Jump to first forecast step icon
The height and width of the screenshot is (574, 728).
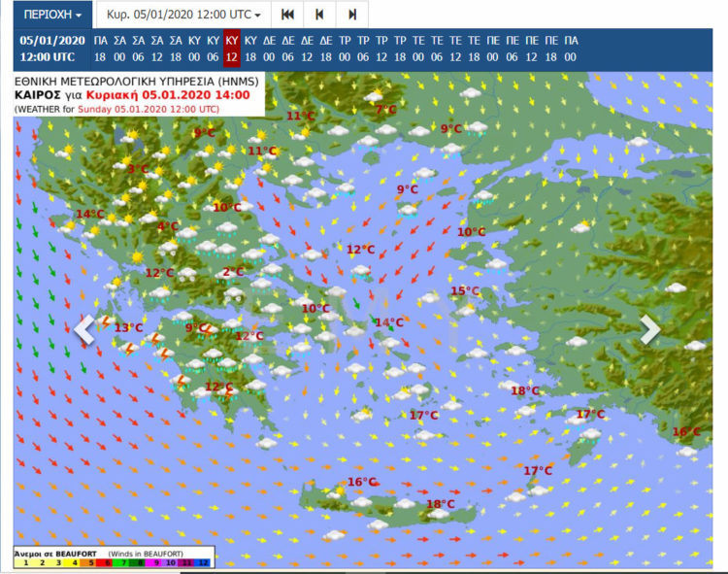(287, 15)
